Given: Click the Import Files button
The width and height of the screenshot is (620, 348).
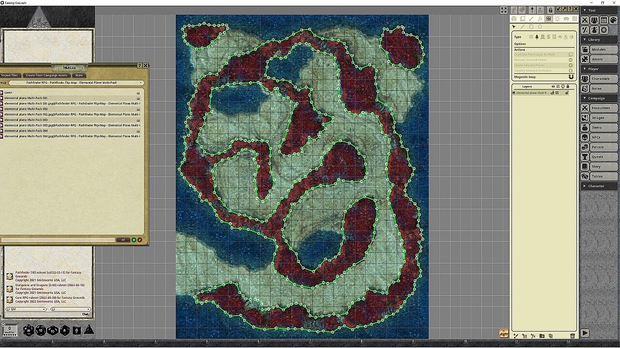Looking at the screenshot, I should click(x=10, y=75).
